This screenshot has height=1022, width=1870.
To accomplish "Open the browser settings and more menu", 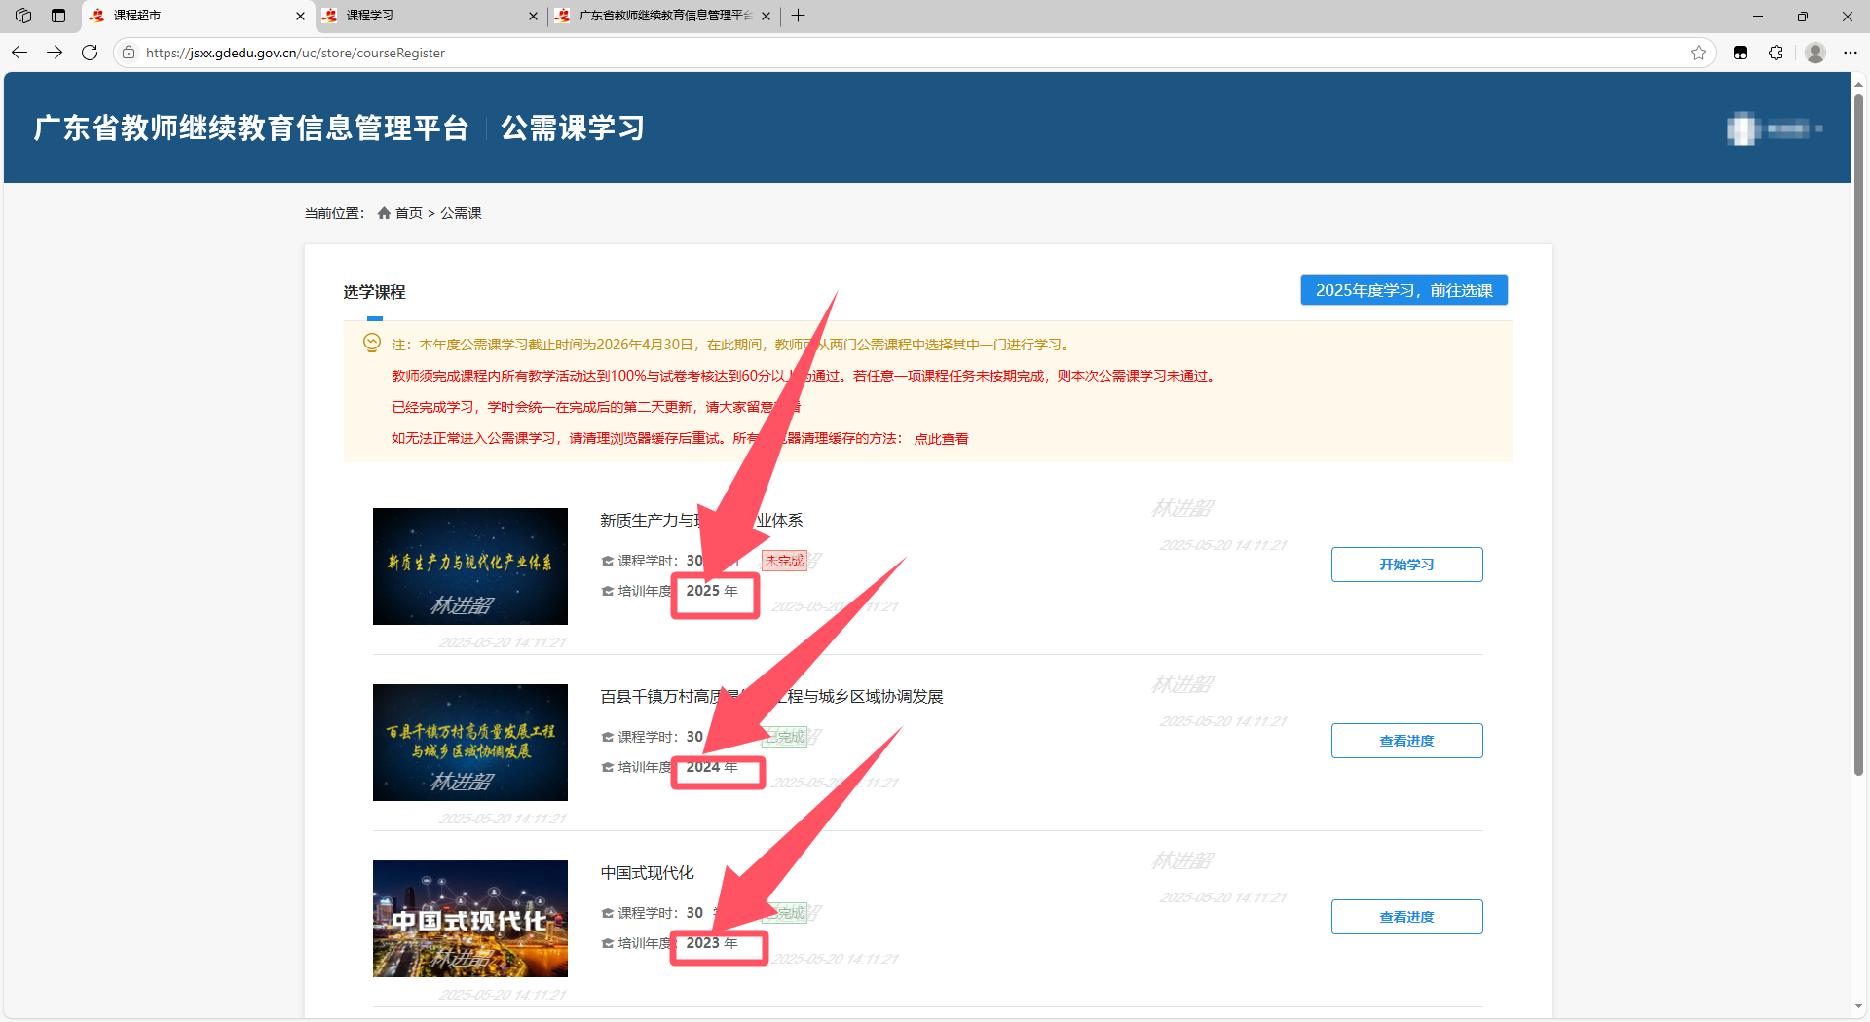I will coord(1851,53).
